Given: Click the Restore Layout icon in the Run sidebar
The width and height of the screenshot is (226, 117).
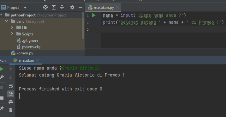Looking at the screenshot, I should pyautogui.click(x=2, y=98).
